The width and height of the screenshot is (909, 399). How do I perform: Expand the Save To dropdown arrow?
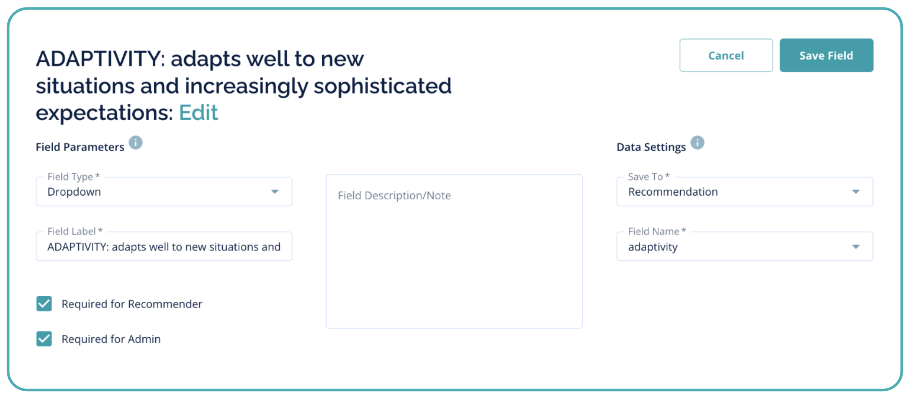point(855,192)
